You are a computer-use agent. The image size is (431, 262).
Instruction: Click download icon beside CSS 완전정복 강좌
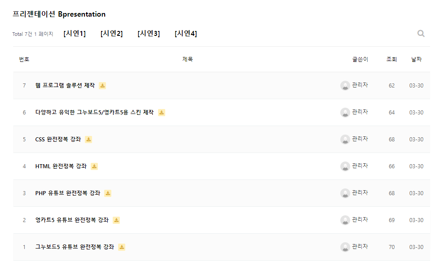(x=88, y=140)
